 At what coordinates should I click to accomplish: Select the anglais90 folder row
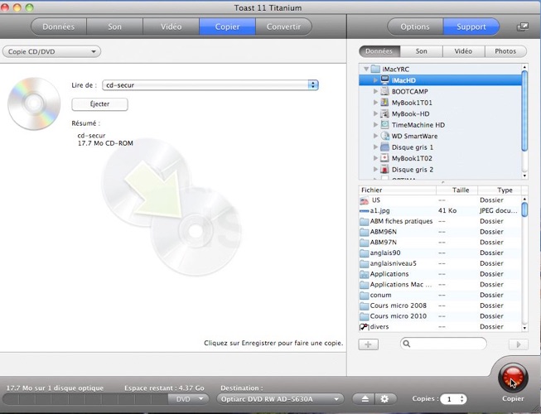[x=440, y=253]
